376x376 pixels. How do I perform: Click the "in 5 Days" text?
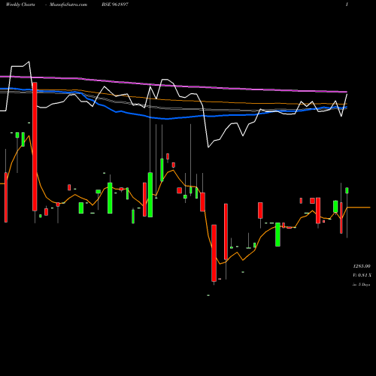pos(361,284)
